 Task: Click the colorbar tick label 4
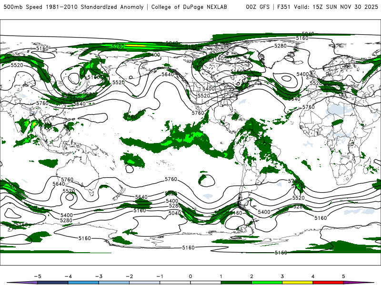pyautogui.click(x=313, y=276)
